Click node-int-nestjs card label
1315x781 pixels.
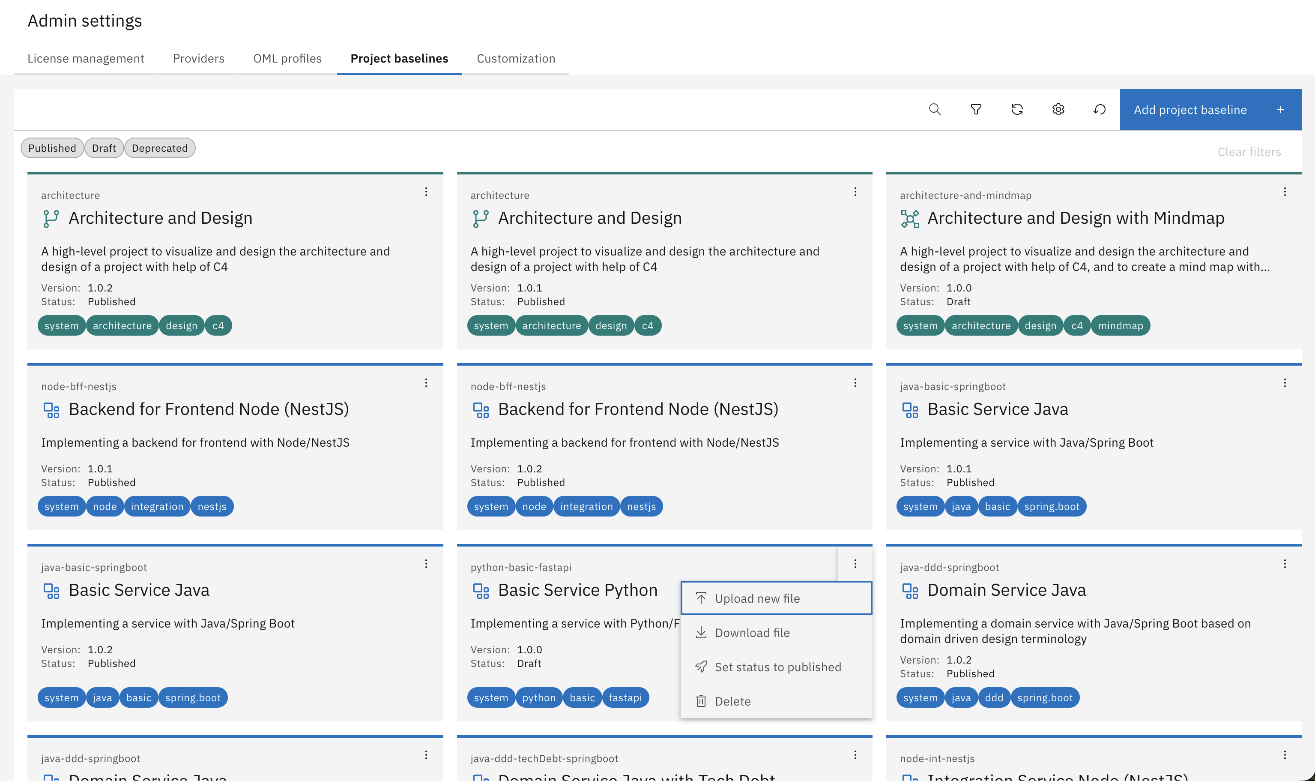[x=937, y=758]
